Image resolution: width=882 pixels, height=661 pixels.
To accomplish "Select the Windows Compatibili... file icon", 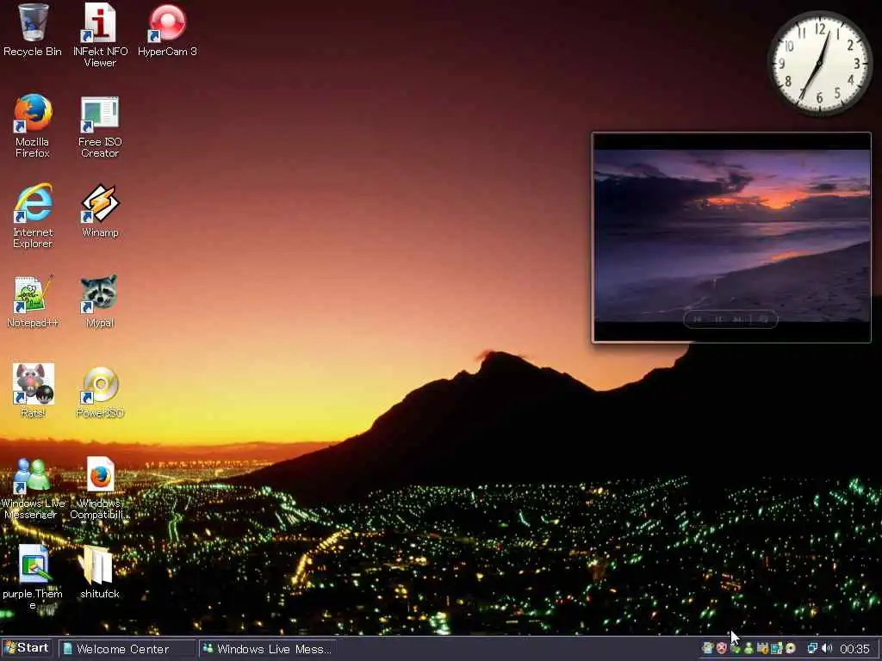I will click(x=100, y=488).
